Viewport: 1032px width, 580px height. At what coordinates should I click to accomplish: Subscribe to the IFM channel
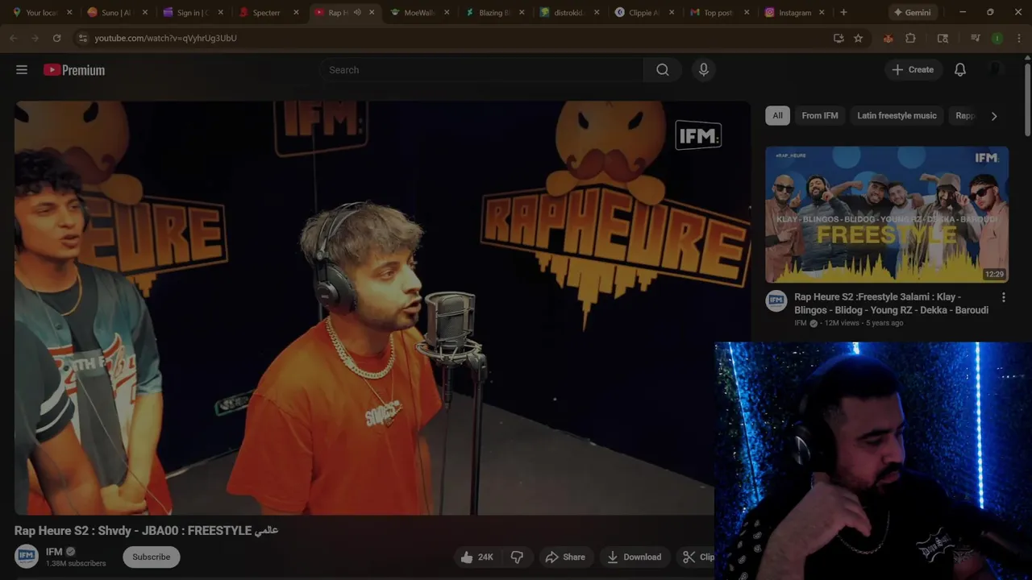[x=152, y=557]
